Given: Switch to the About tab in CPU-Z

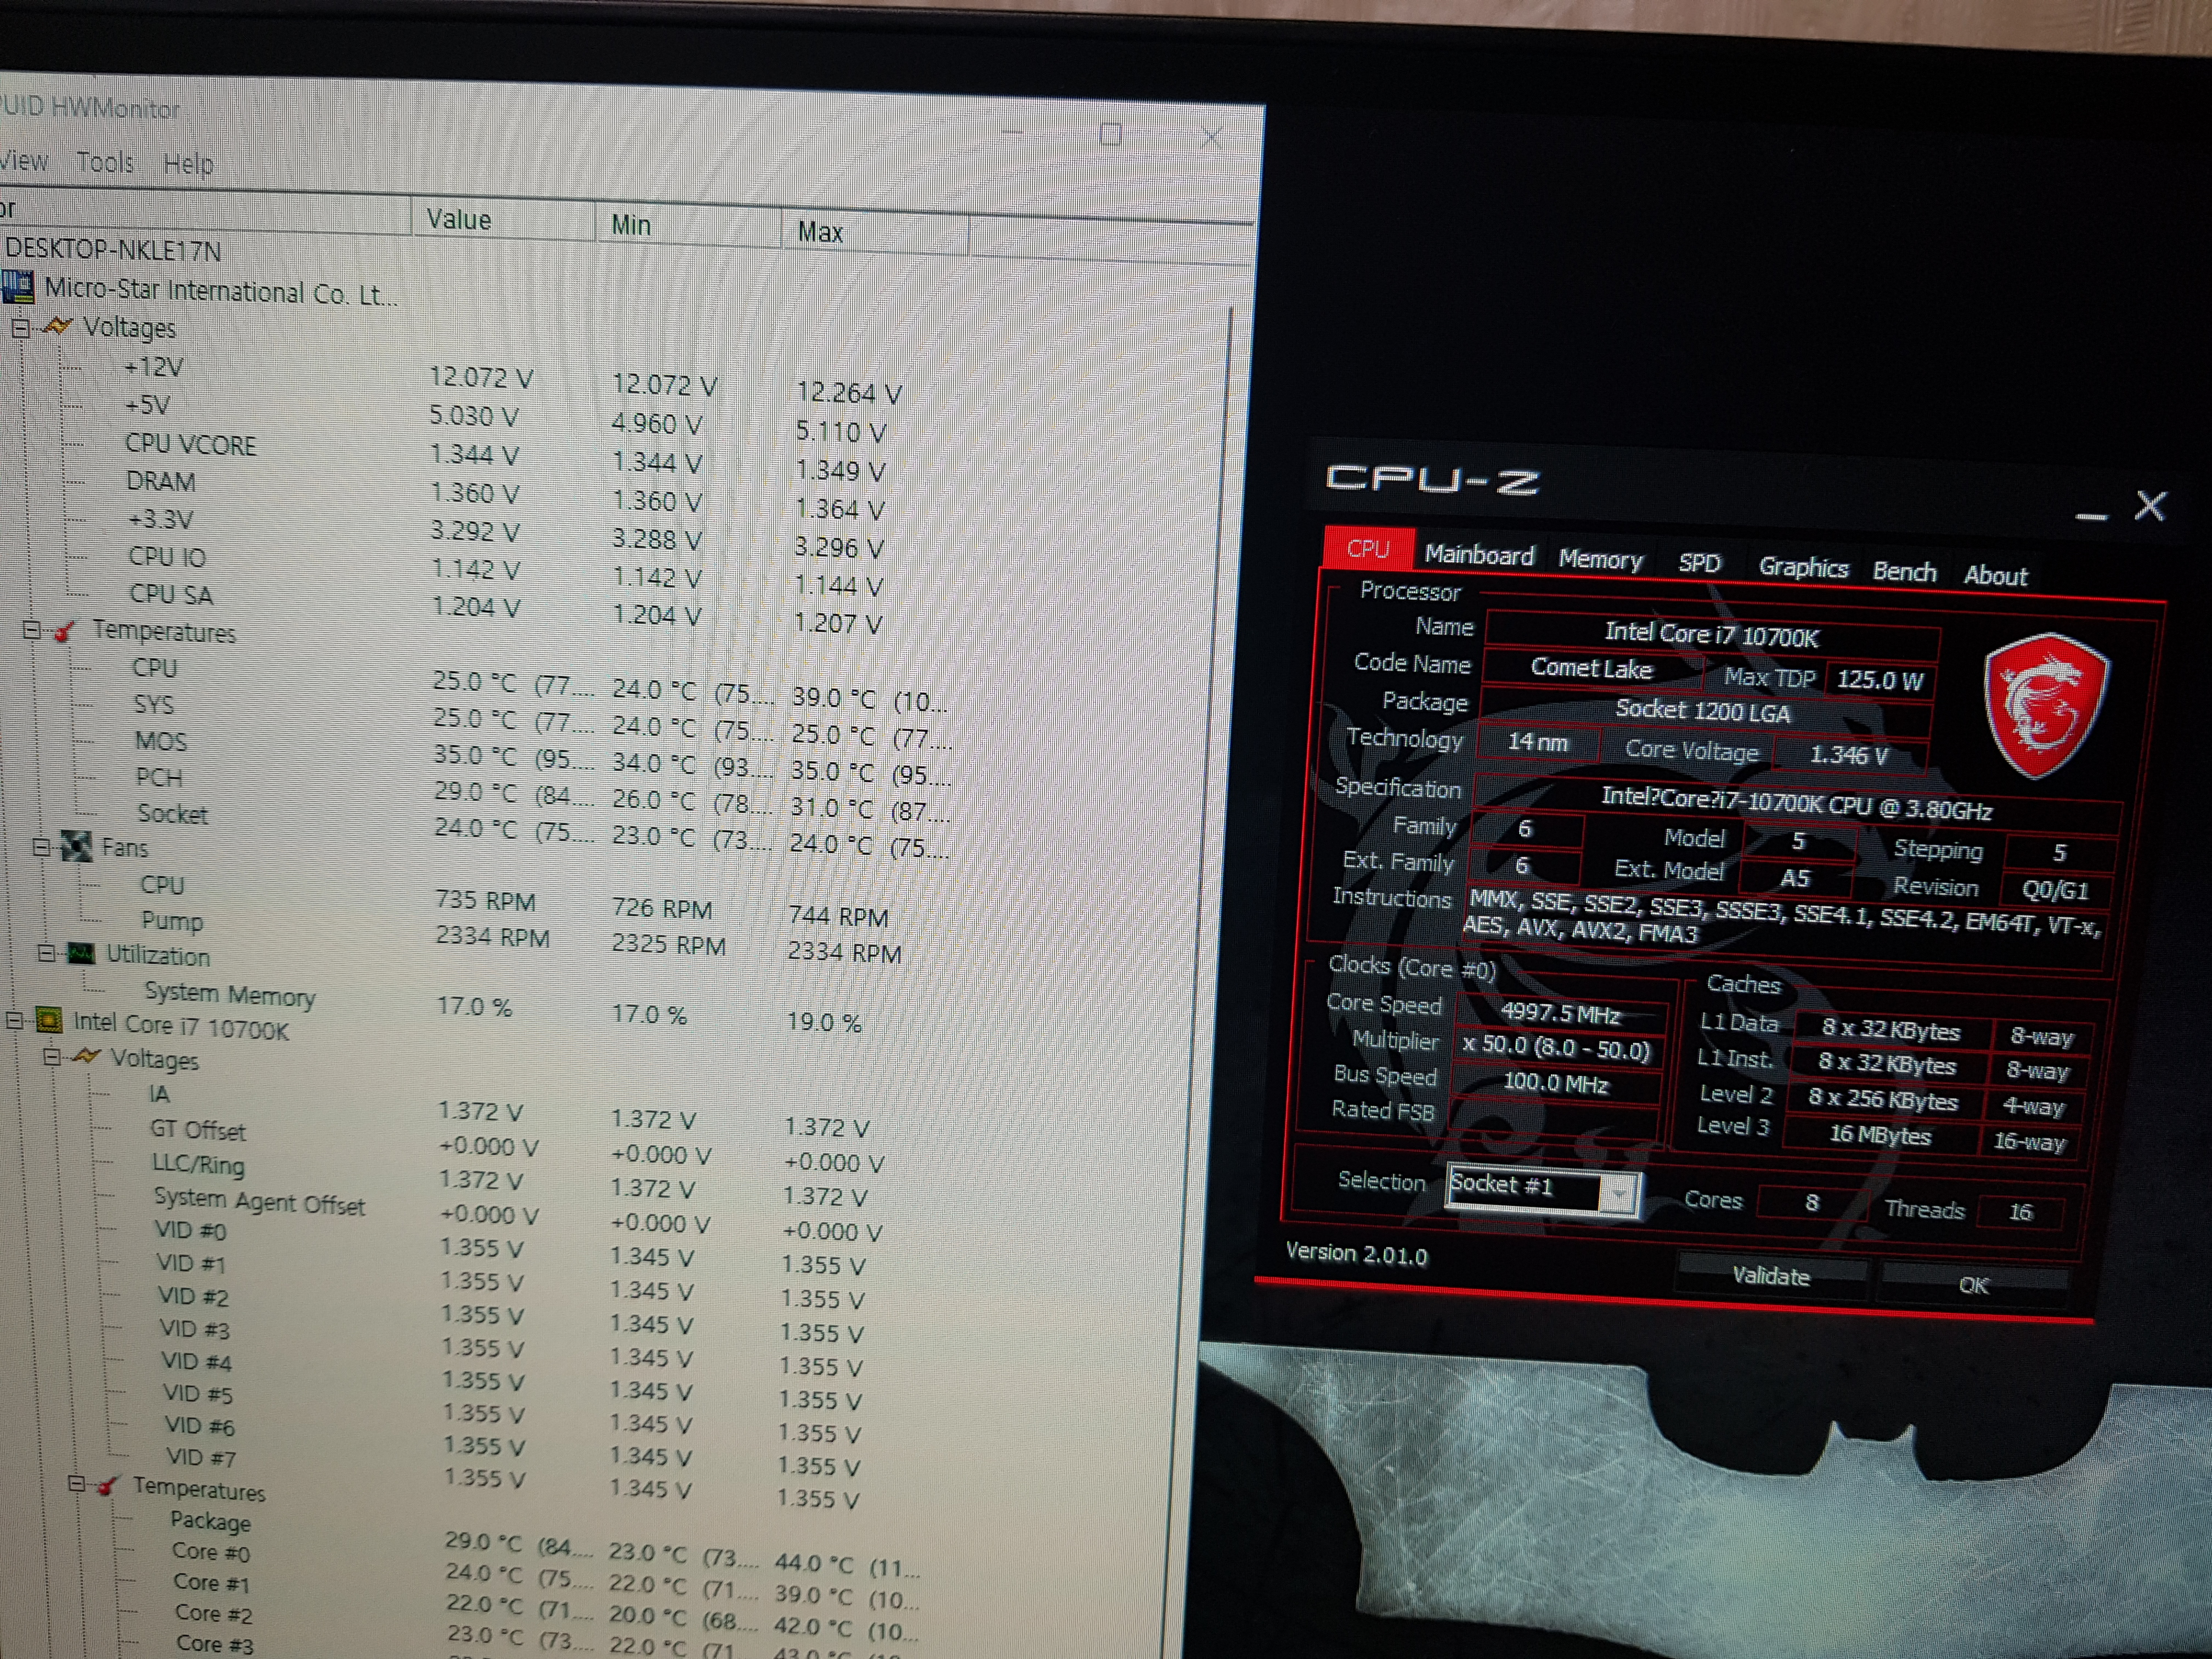Looking at the screenshot, I should tap(1995, 576).
